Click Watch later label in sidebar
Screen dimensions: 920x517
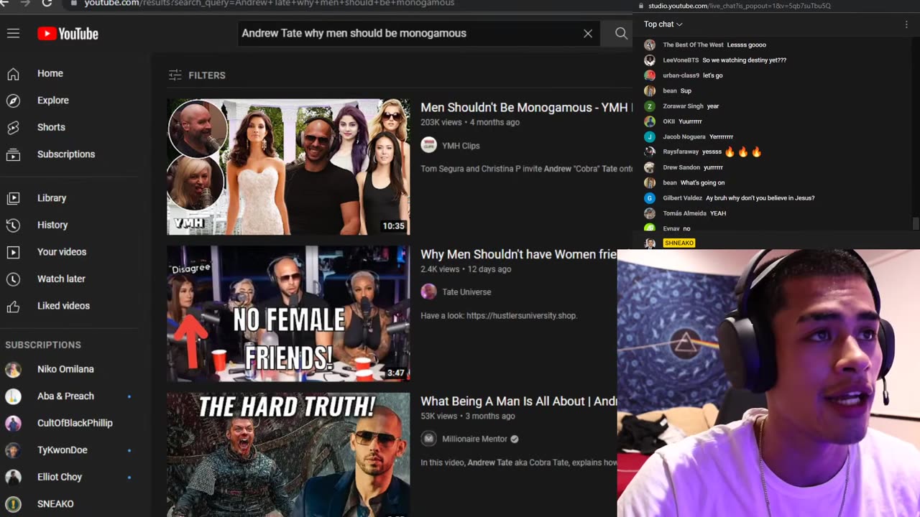pos(61,279)
